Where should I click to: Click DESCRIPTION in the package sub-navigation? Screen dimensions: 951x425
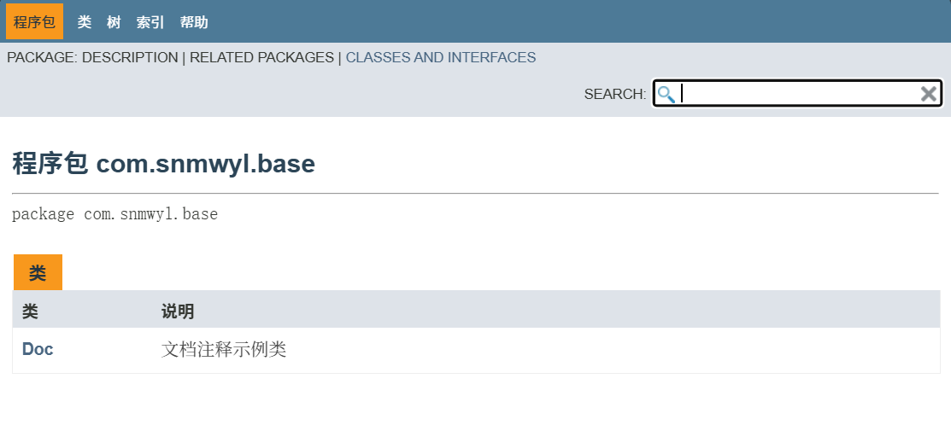click(130, 58)
